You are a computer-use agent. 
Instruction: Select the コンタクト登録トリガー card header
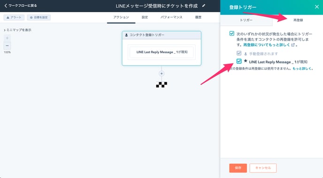point(161,35)
